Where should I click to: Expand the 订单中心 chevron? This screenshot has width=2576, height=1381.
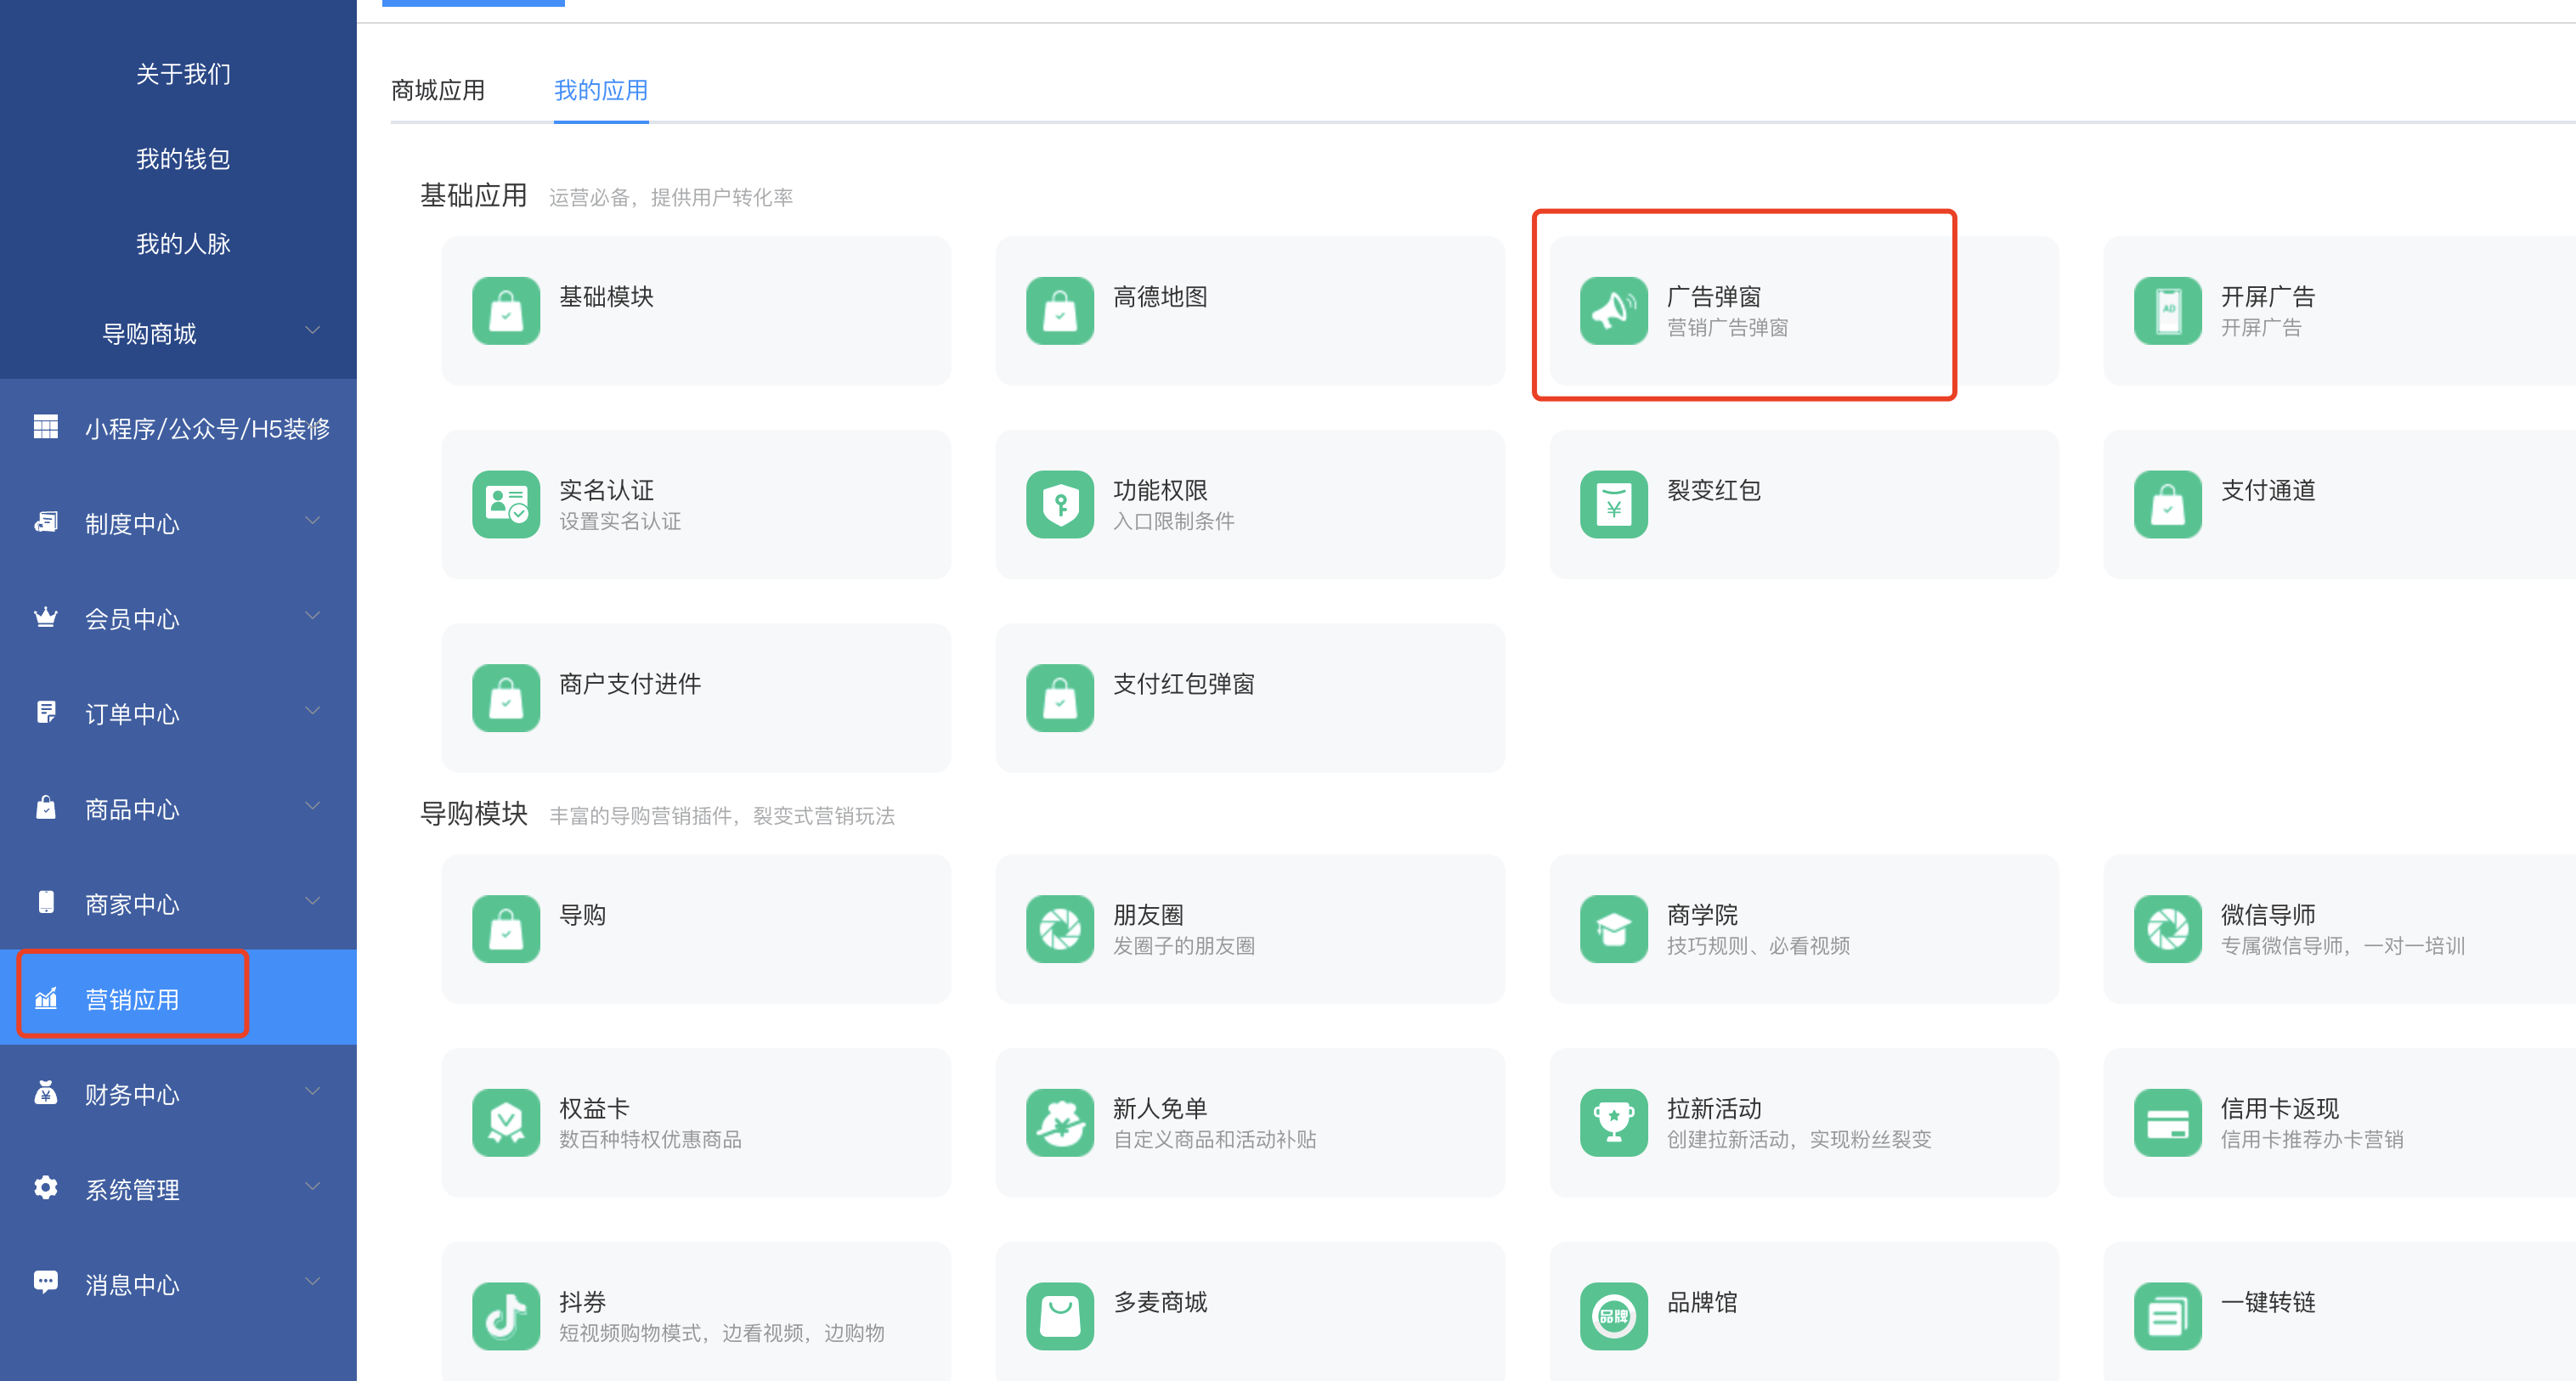313,711
